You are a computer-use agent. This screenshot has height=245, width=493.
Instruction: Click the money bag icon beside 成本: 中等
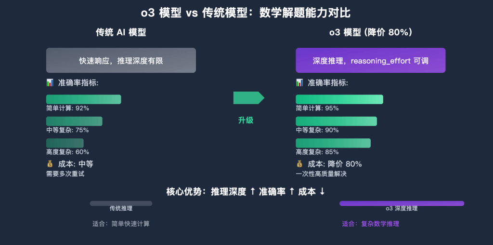coord(50,164)
